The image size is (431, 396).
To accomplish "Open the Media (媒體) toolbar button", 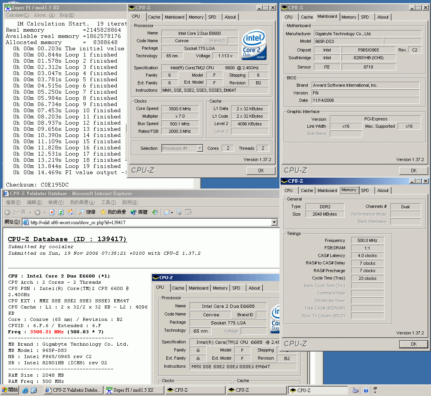I will (x=139, y=212).
